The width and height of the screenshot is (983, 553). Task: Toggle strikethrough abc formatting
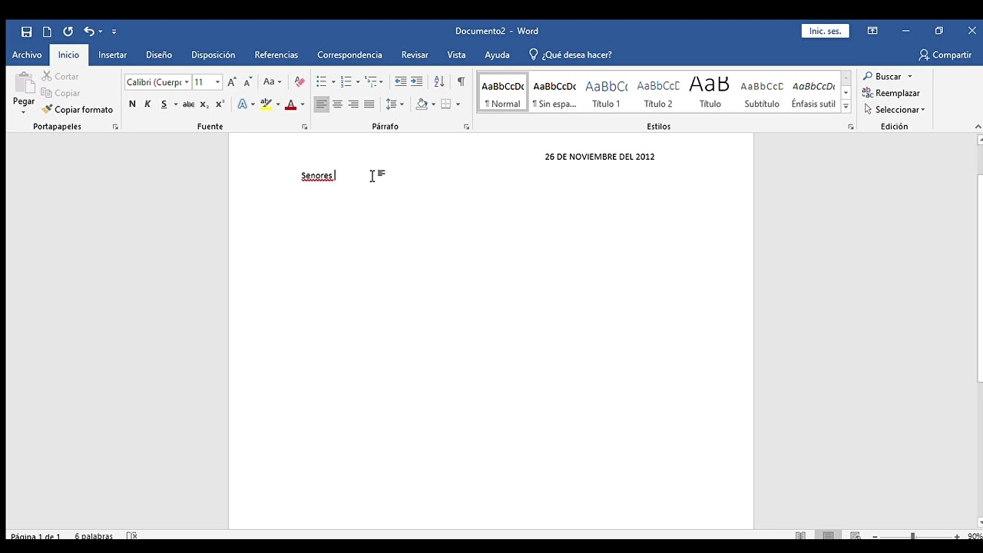[x=188, y=104]
